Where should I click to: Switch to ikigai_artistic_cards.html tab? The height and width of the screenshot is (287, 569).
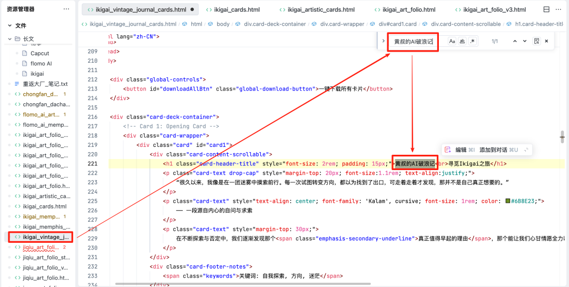pos(321,9)
